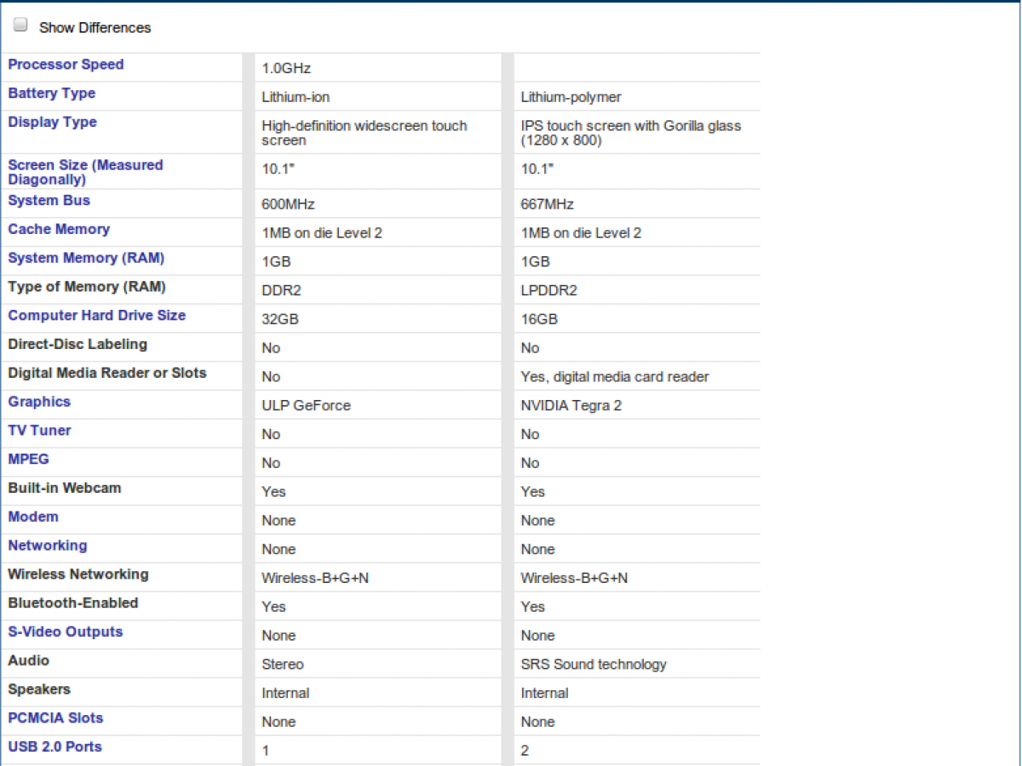1022x766 pixels.
Task: Open the S-Video Outputs link
Action: (65, 632)
